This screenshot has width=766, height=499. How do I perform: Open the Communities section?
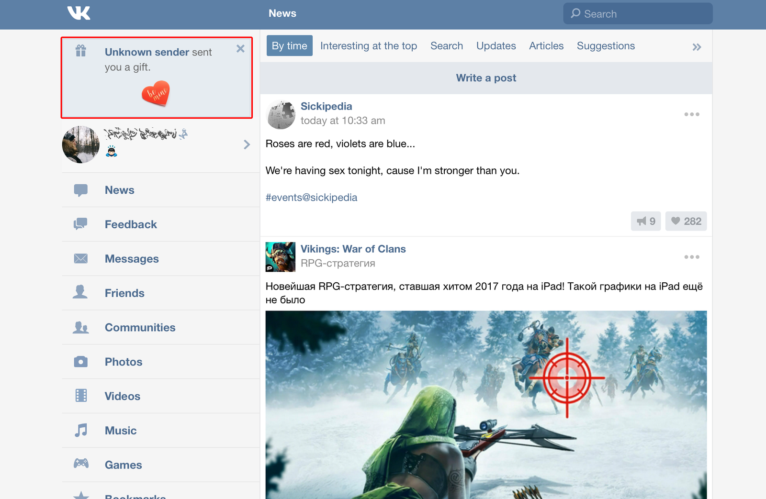coord(140,328)
